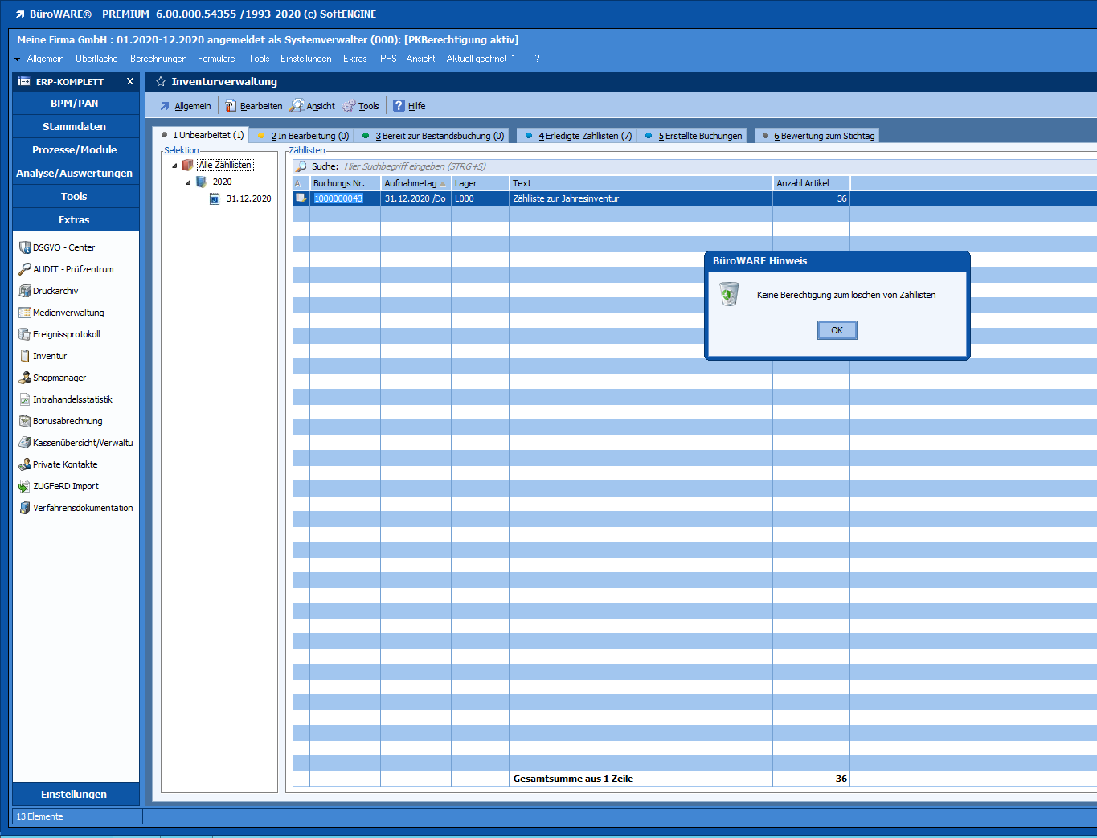This screenshot has height=838, width=1097.
Task: Close the ERP-KOMPLETT sidebar panel
Action: [130, 81]
